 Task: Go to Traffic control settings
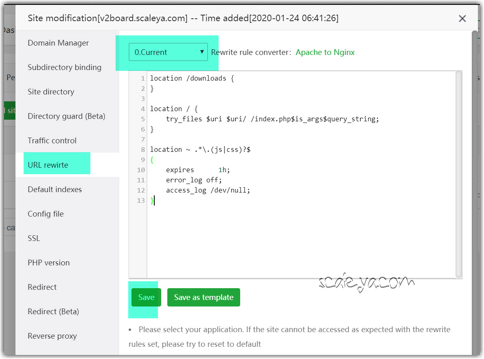[52, 140]
